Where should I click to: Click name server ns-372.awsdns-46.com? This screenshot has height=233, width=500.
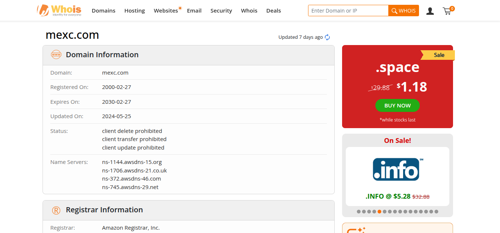pyautogui.click(x=132, y=179)
